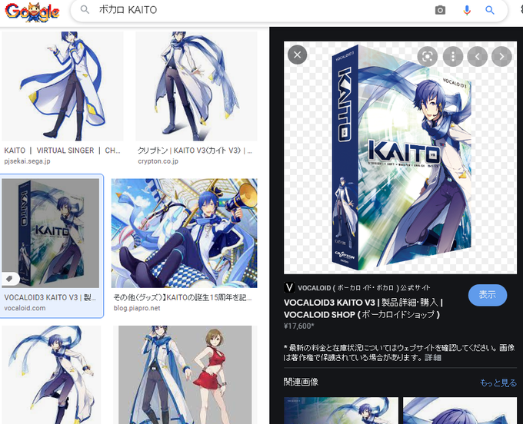Click the magnifier icon inside search box
523x424 pixels.
tap(85, 10)
